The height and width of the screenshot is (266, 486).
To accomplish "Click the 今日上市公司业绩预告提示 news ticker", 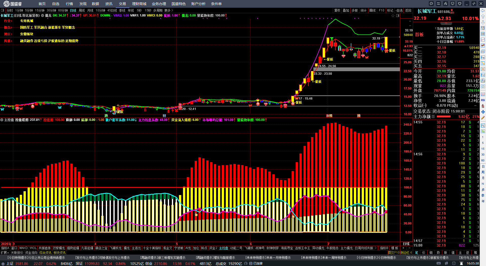I will click(x=36, y=258).
